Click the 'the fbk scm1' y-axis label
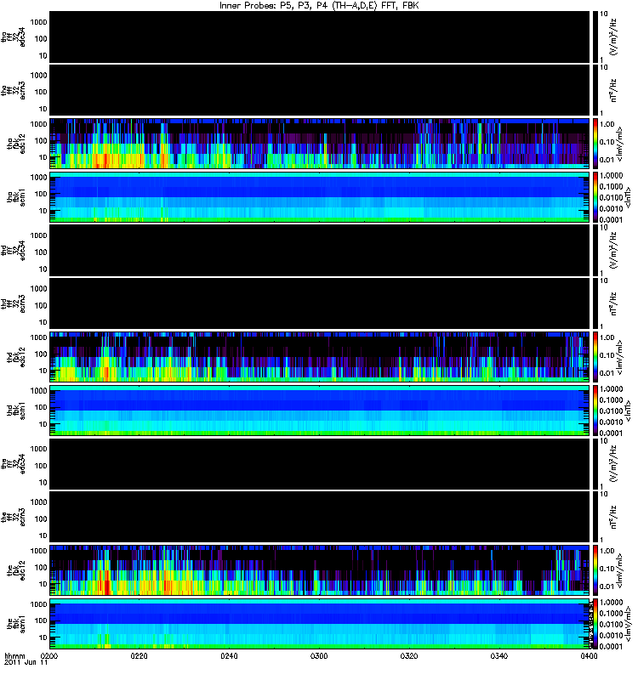The height and width of the screenshot is (680, 638). tap(16, 624)
